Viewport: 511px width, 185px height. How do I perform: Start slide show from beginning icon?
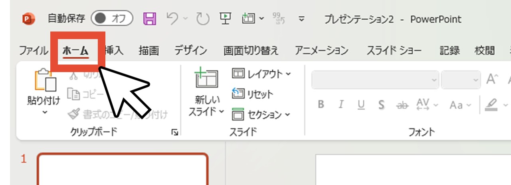pos(226,19)
